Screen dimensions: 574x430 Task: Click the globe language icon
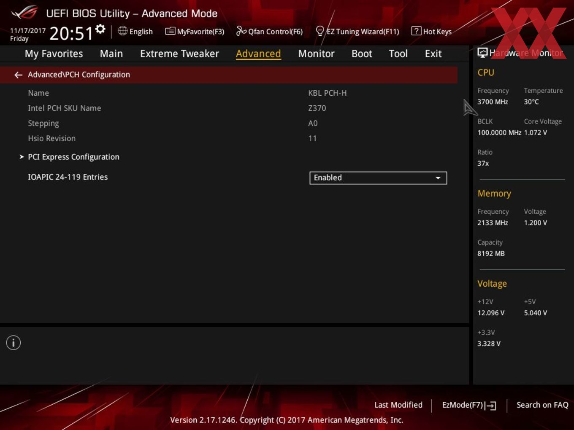[x=122, y=31]
